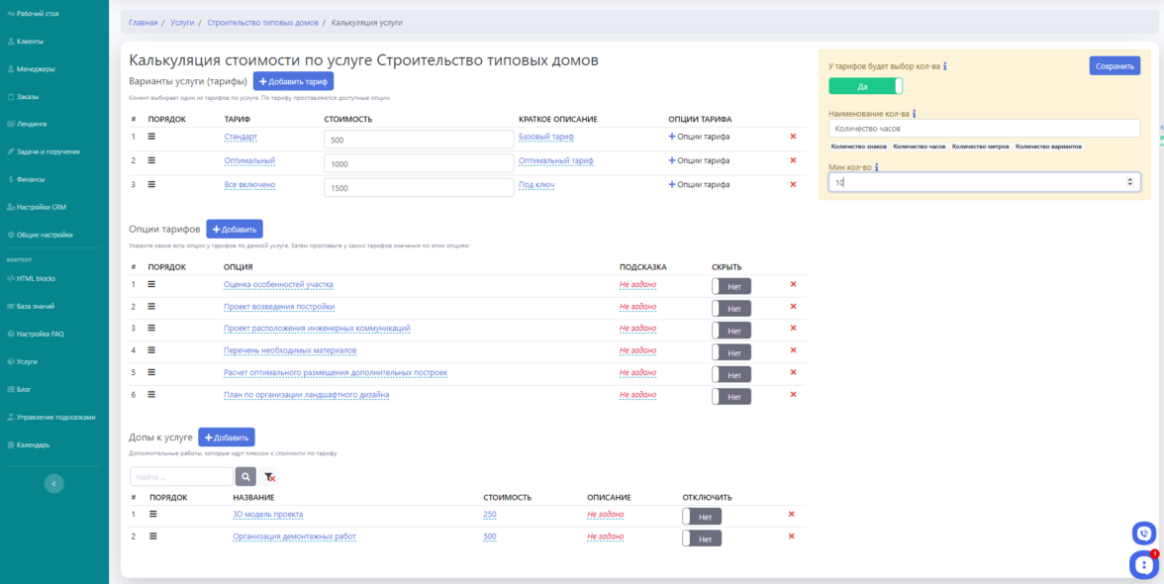Open the chat widget with notification badge

[1143, 565]
